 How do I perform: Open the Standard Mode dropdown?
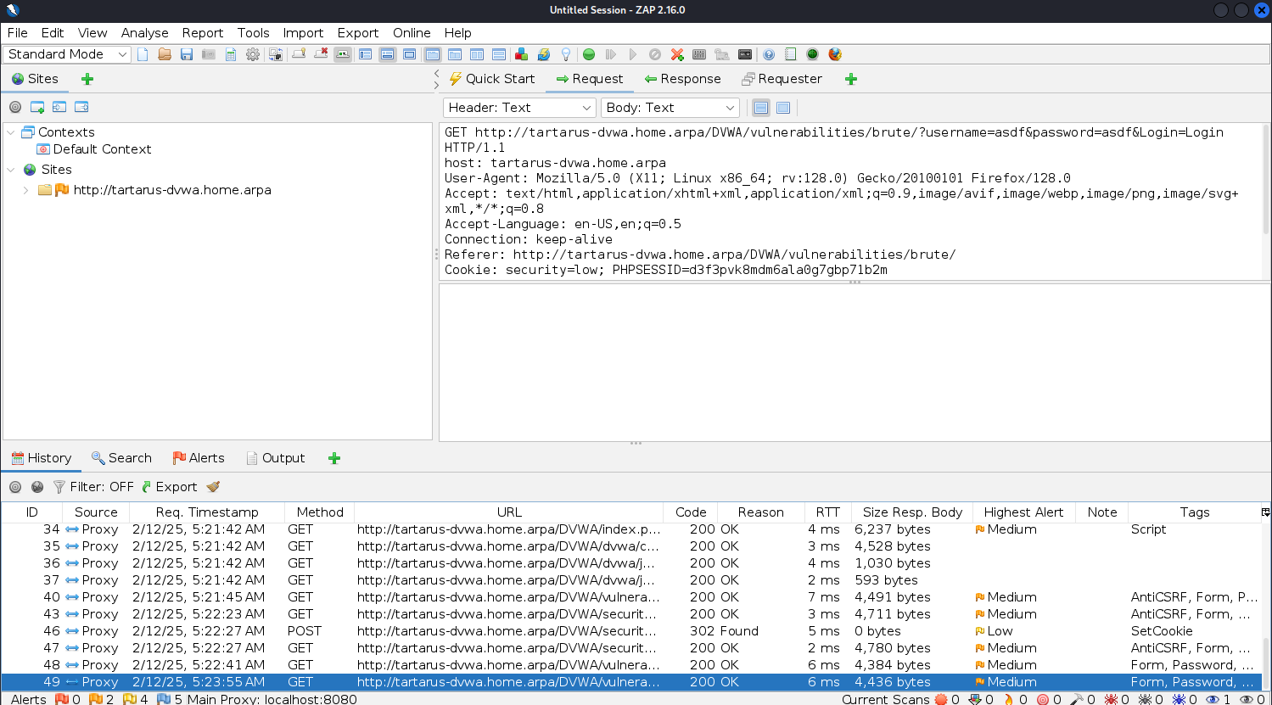pos(67,54)
